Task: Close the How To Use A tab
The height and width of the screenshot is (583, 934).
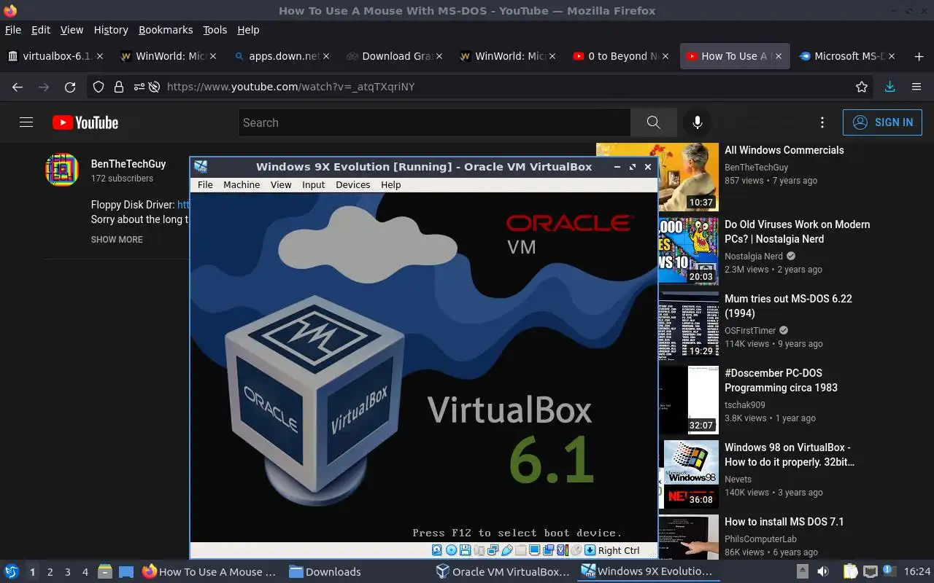Action: 779,56
